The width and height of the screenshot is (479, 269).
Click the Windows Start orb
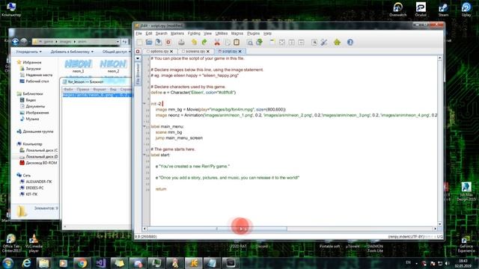8,263
